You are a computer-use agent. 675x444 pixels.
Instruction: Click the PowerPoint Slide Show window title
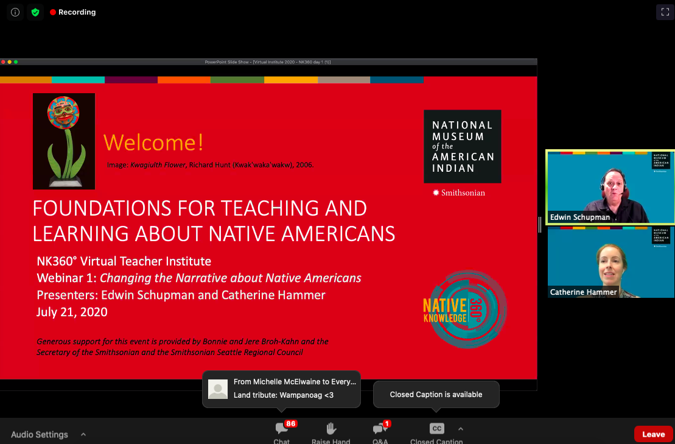[268, 62]
